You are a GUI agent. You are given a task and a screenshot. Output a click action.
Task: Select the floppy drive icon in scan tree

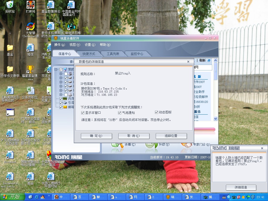click(70, 74)
